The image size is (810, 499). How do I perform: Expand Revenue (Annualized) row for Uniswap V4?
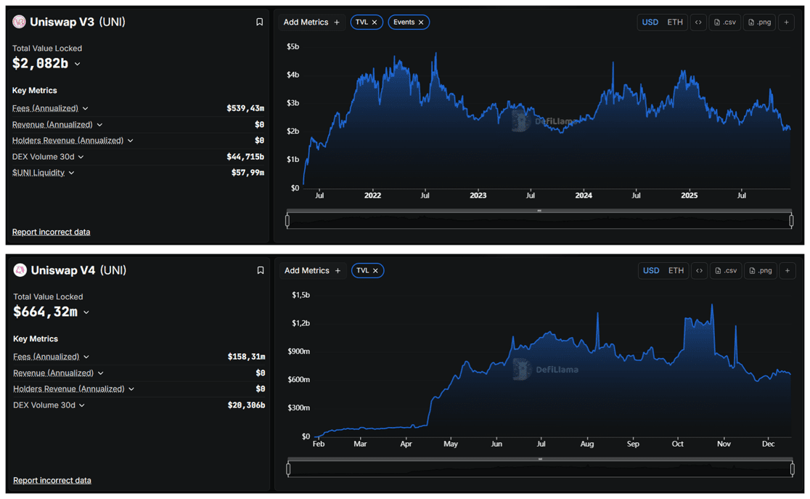(x=101, y=373)
